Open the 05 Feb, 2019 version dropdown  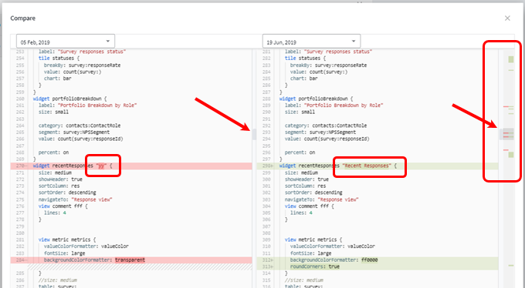click(x=66, y=42)
